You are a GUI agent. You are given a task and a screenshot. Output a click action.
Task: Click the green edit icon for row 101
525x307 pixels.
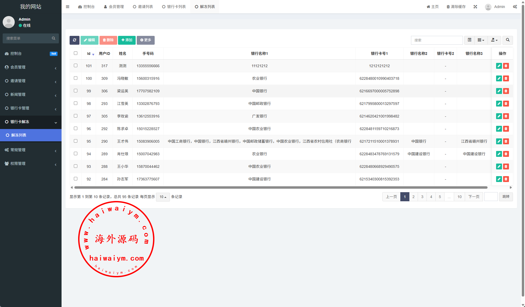[x=499, y=66]
